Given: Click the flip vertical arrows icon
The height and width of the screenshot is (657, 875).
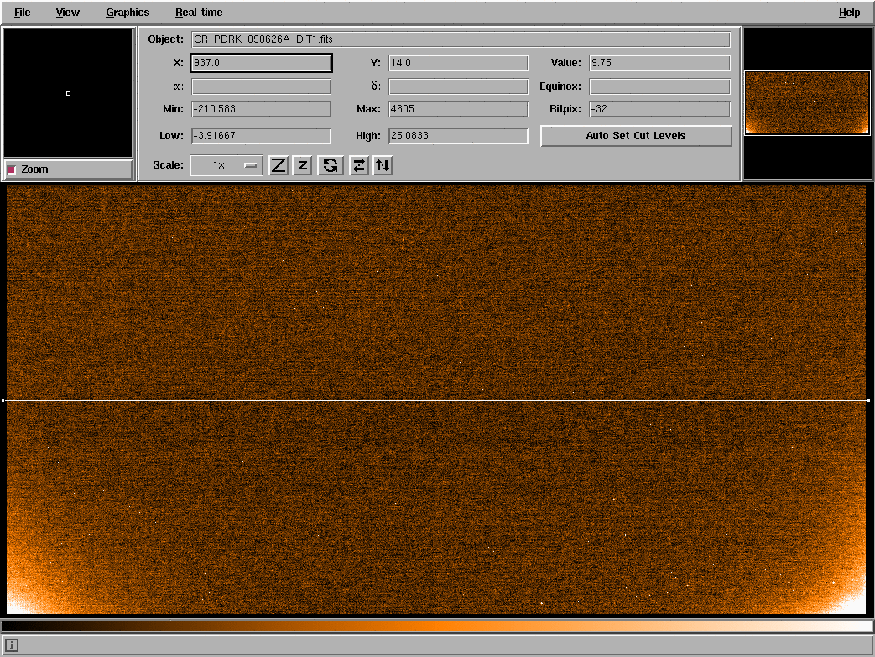Looking at the screenshot, I should (383, 165).
